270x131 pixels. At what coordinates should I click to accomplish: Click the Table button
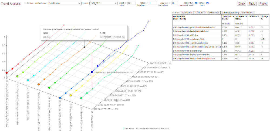coord(252,4)
